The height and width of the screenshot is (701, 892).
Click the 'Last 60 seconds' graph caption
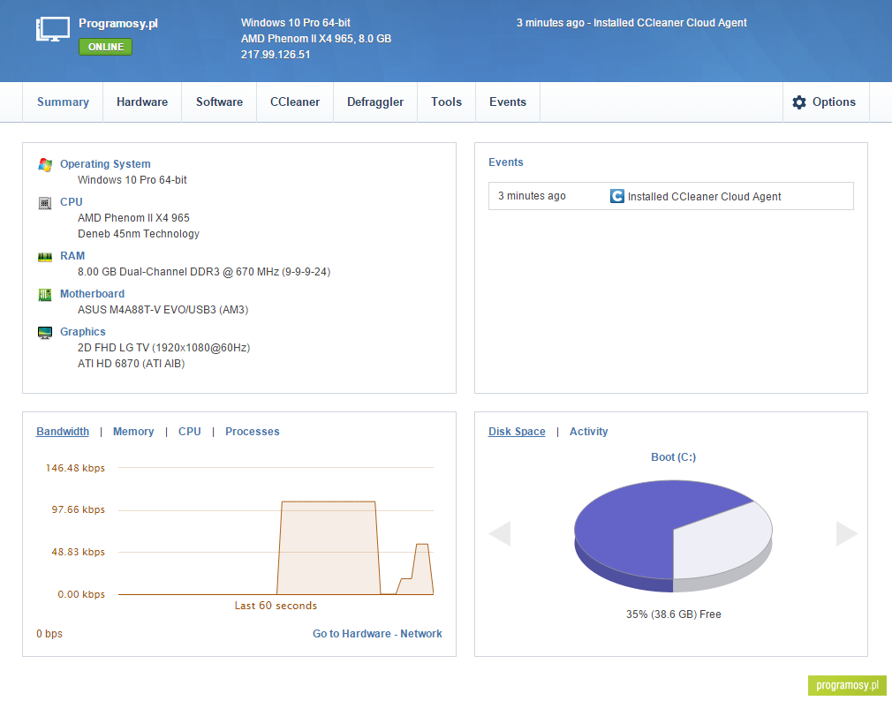[x=276, y=606]
